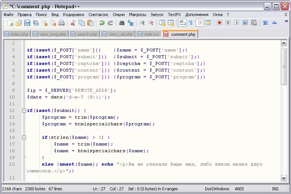The height and width of the screenshot is (194, 291).
Task: Open user defined language dialog icon
Action: 208,23
